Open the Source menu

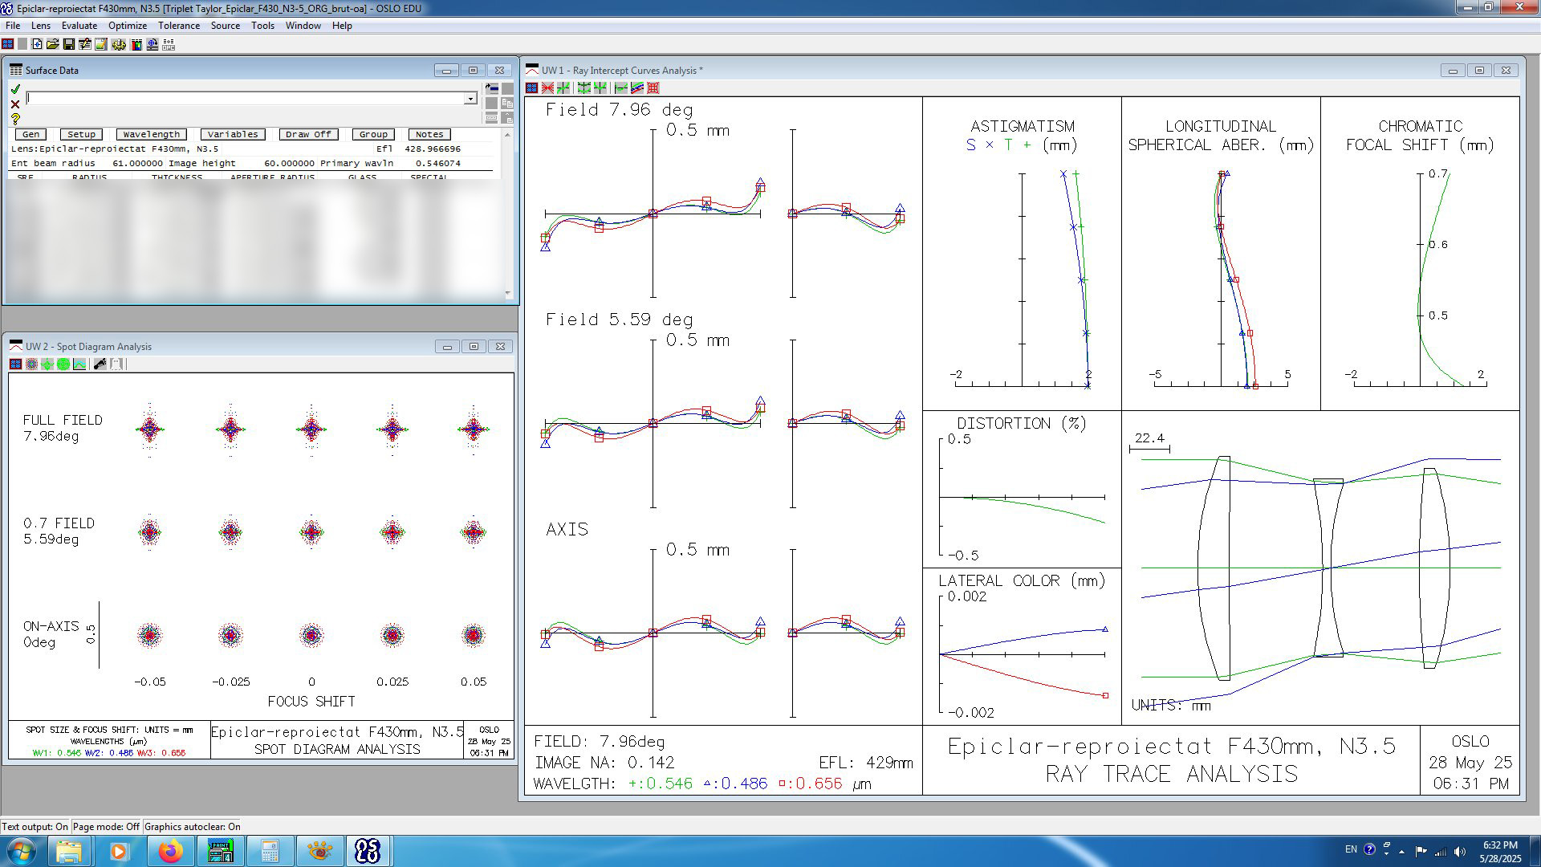coord(226,26)
